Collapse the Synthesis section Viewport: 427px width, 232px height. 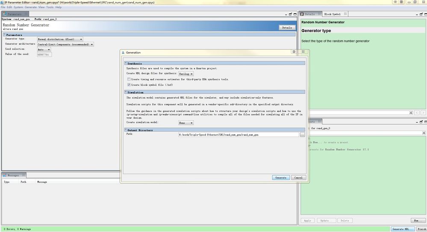126,63
